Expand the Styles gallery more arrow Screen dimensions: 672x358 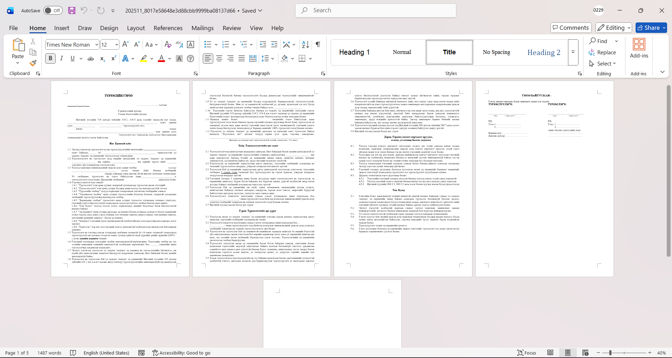click(573, 52)
